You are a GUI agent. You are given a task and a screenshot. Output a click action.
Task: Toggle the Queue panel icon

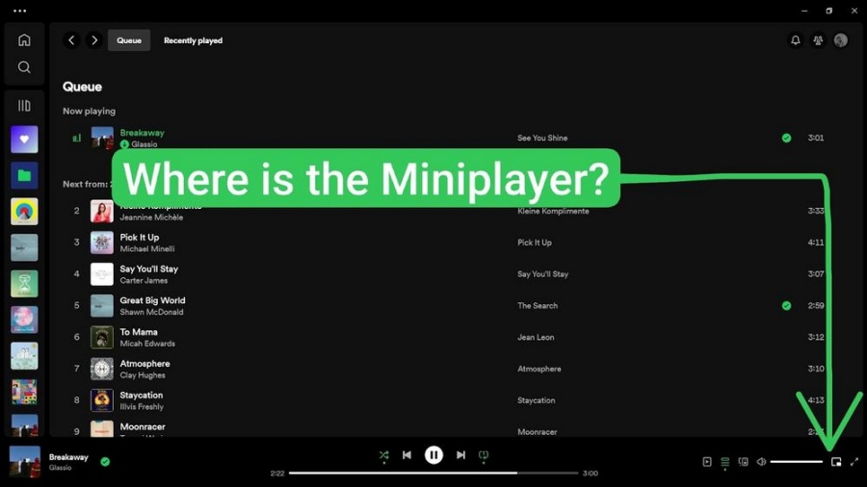coord(725,462)
